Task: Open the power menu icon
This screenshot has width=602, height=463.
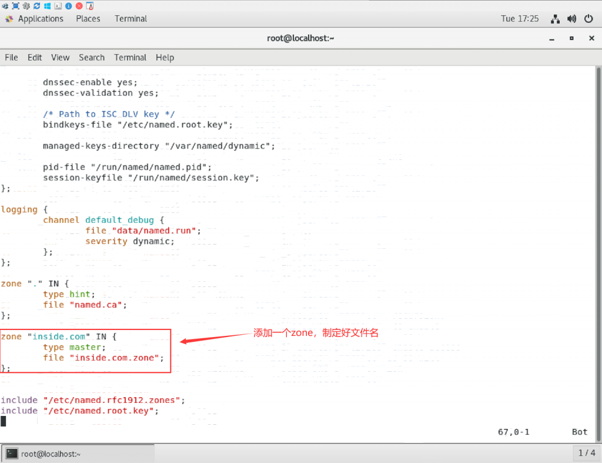Action: (x=588, y=19)
